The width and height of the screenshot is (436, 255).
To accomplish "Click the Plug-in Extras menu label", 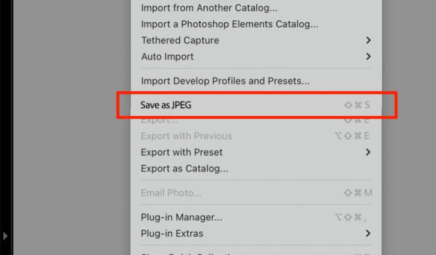I will point(172,234).
